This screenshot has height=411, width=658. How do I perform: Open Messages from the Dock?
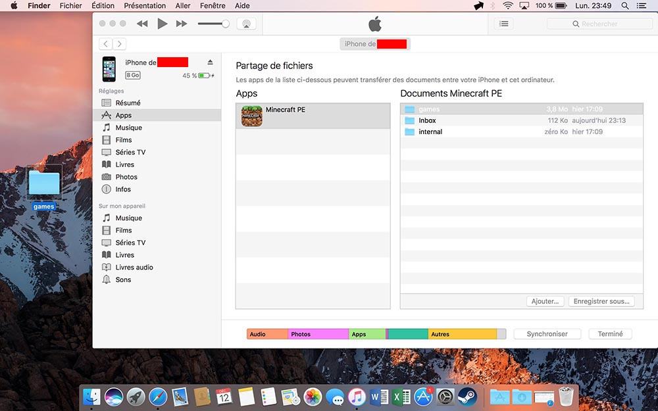tap(335, 397)
